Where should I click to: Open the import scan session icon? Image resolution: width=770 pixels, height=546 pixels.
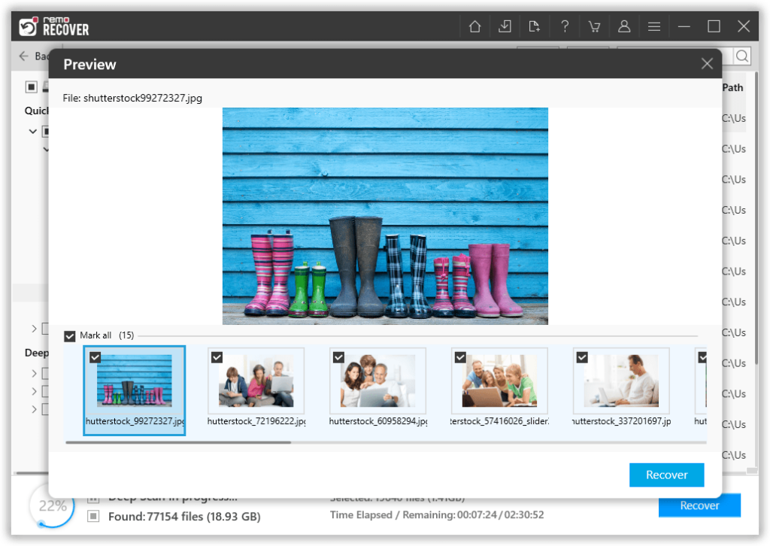point(535,26)
